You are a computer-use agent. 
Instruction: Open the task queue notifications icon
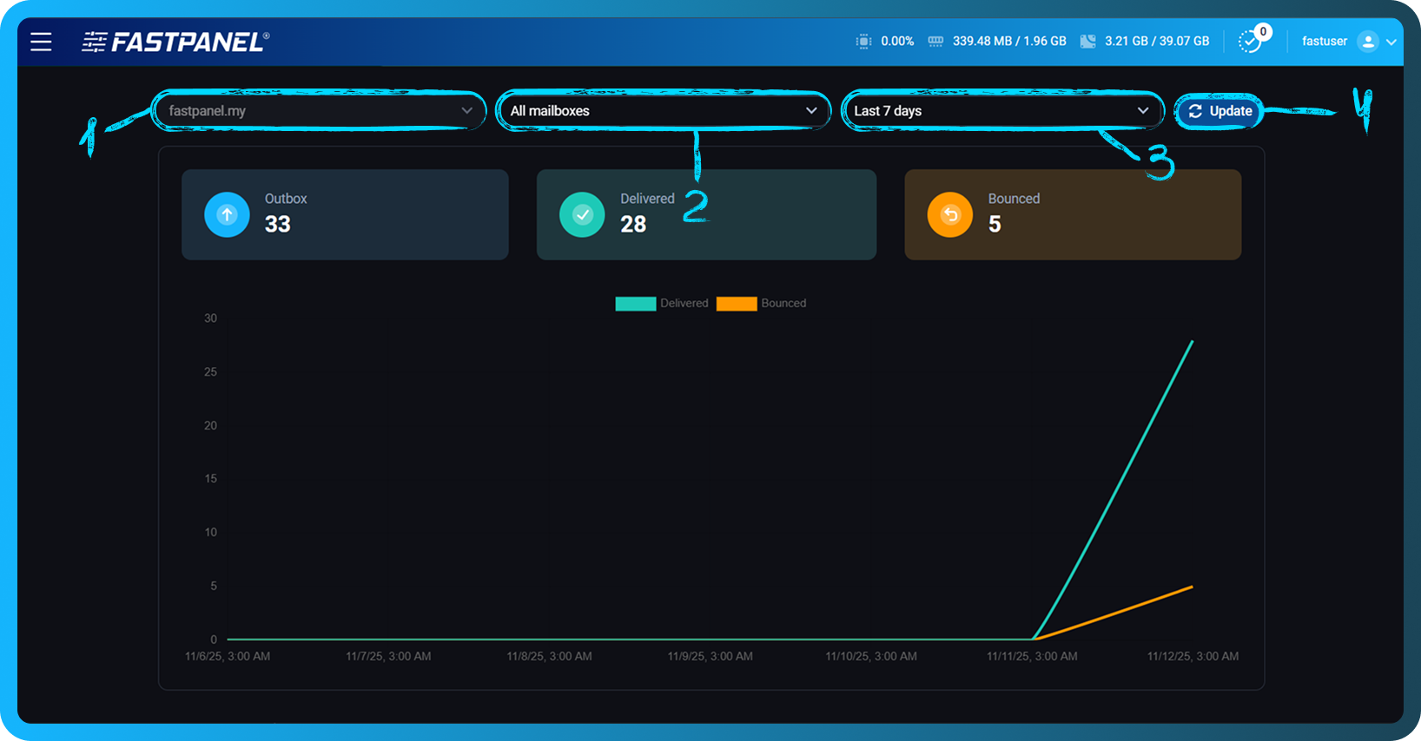tap(1250, 42)
